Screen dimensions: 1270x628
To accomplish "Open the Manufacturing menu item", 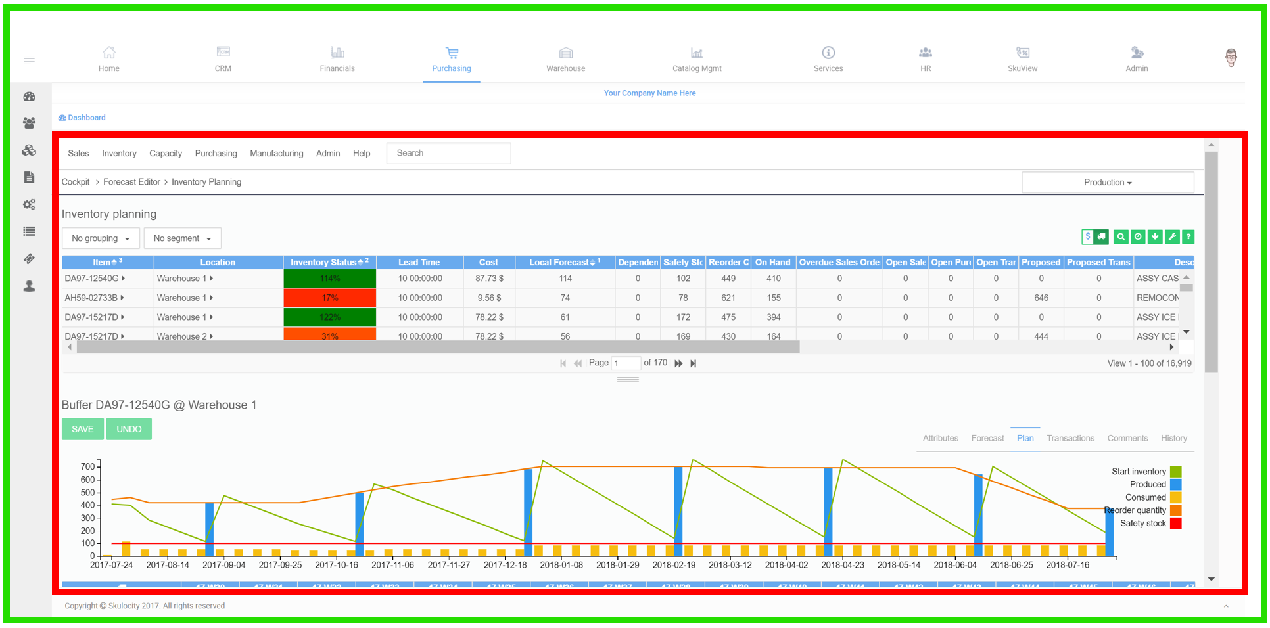I will pos(276,153).
